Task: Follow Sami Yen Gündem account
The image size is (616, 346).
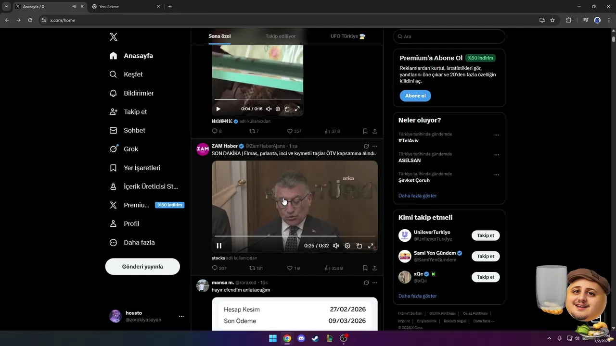Action: click(486, 256)
